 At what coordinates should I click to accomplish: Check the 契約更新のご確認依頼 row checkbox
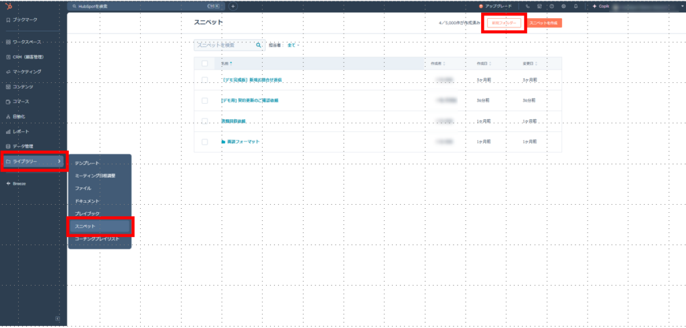[x=205, y=100]
